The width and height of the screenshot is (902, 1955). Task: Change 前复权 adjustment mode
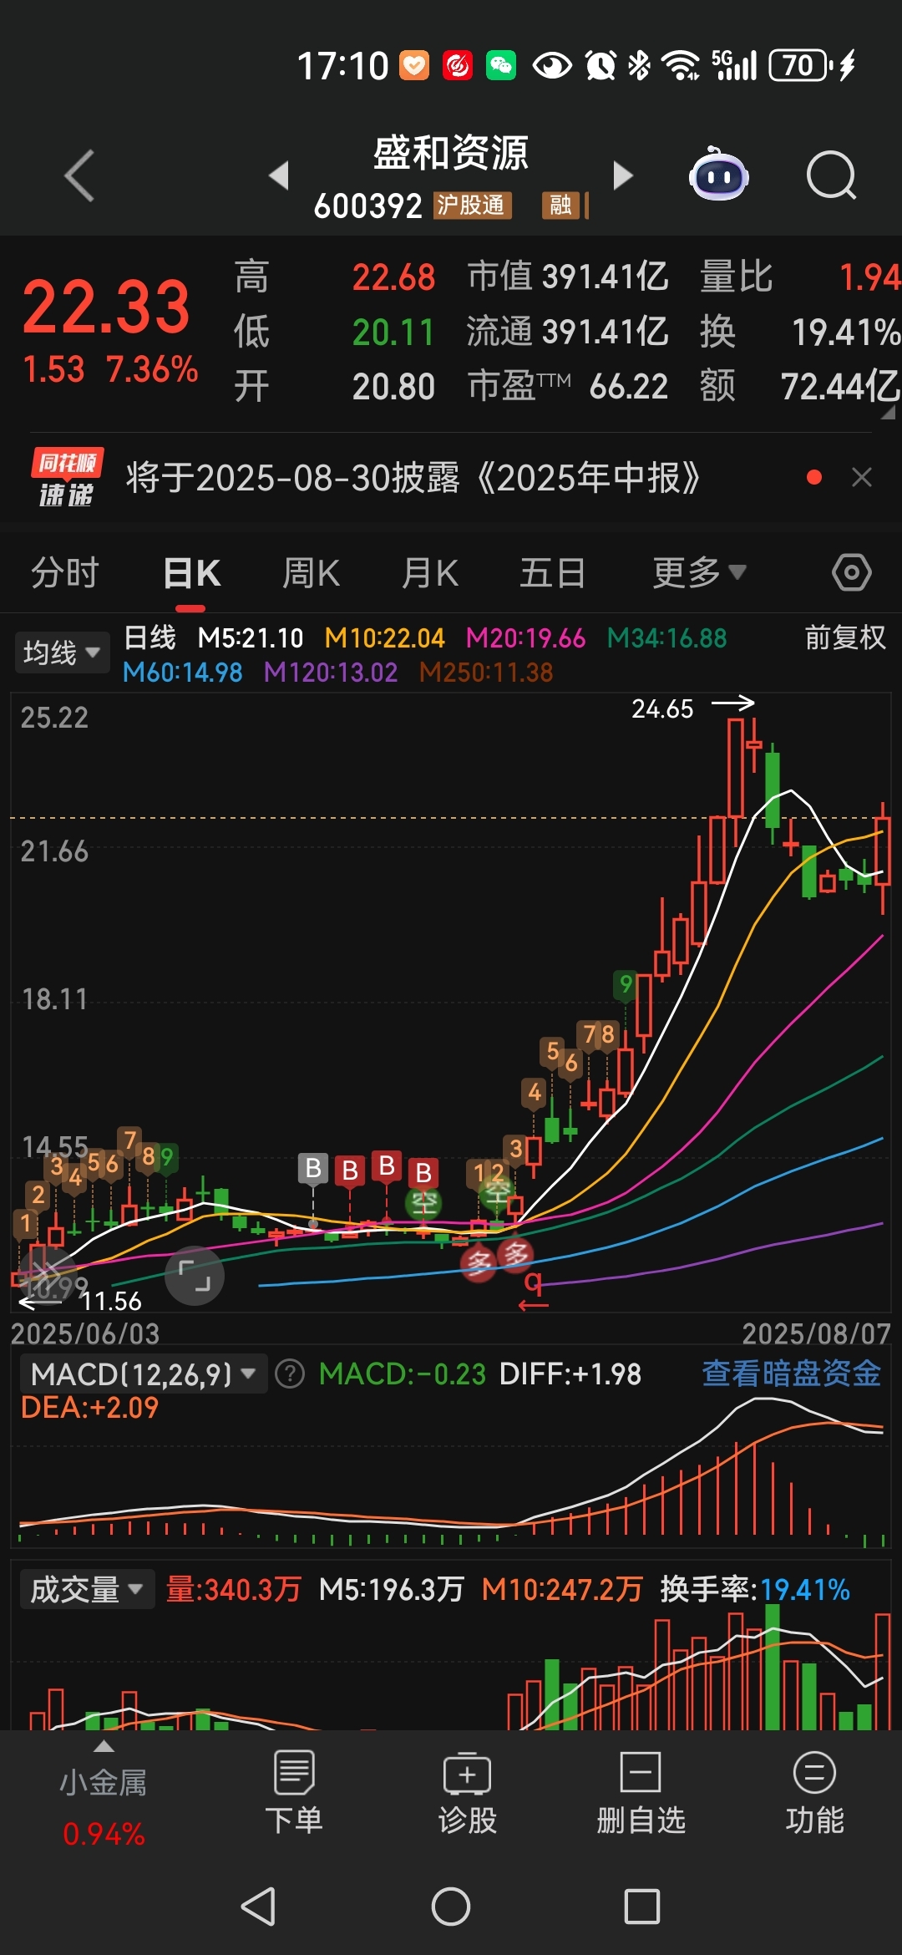pyautogui.click(x=844, y=637)
